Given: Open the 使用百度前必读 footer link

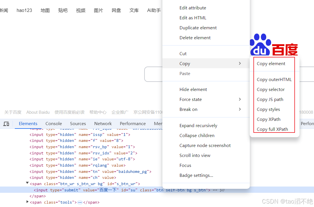Looking at the screenshot, I should point(69,112).
